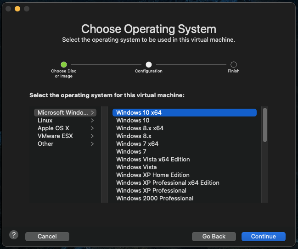Expand chevron next to Apple OS X
The width and height of the screenshot is (298, 249).
coord(92,128)
